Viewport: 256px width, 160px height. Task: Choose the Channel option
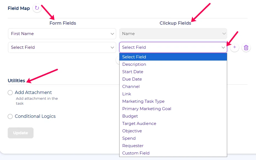(173, 86)
